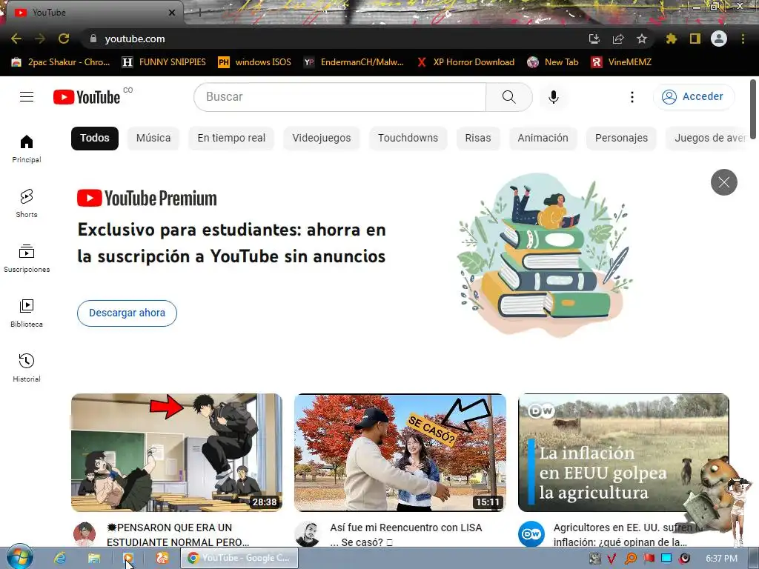Open the PENSARON QUE ERA UN ESTUDIANTE title

point(178,535)
